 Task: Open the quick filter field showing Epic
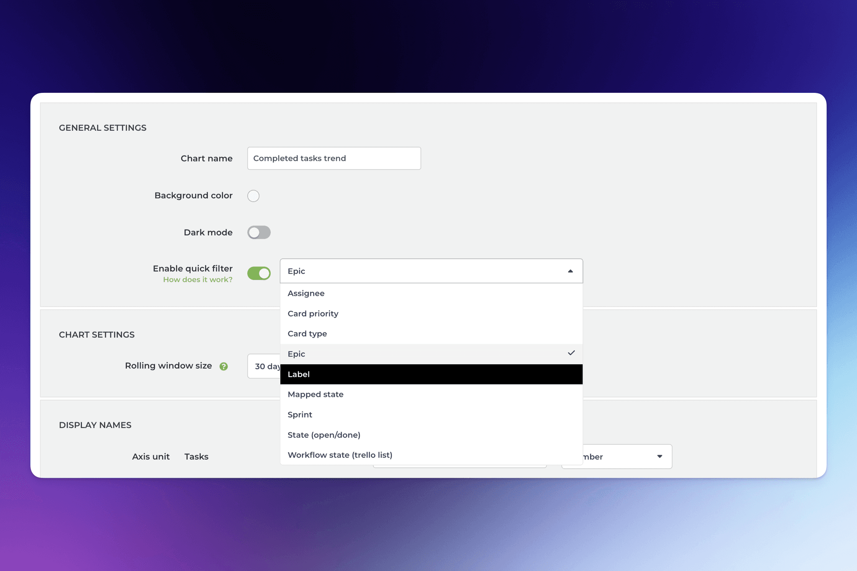[x=418, y=271]
